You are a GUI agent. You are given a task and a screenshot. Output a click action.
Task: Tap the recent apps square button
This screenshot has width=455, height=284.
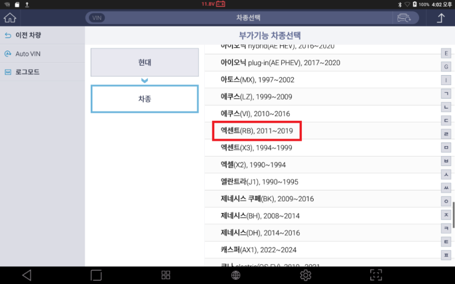pos(96,275)
